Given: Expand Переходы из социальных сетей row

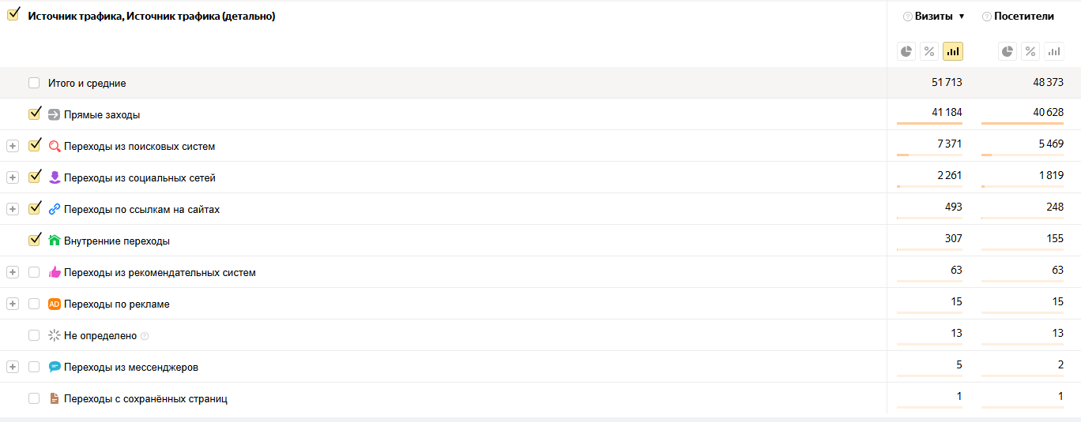Looking at the screenshot, I should click(13, 177).
